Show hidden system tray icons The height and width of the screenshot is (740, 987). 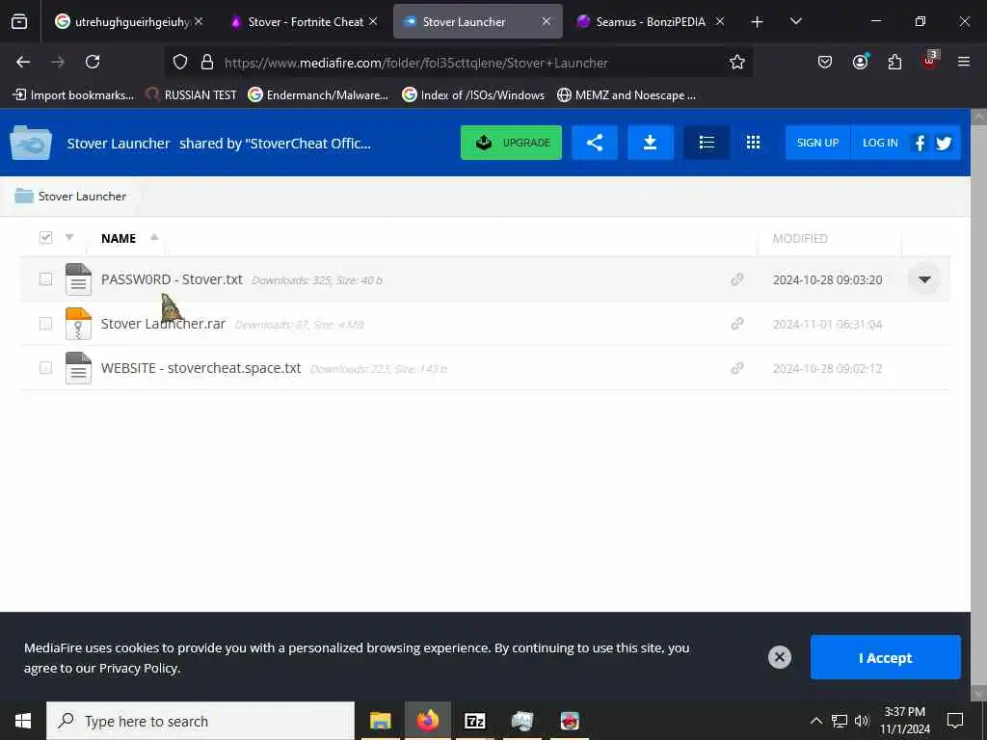click(x=815, y=721)
